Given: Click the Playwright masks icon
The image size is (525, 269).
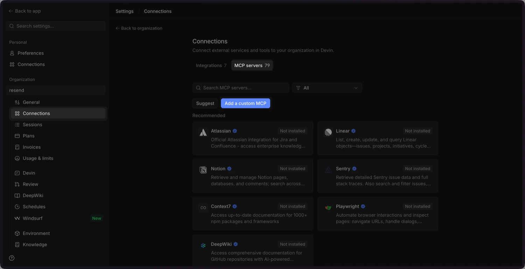Looking at the screenshot, I should (x=328, y=208).
